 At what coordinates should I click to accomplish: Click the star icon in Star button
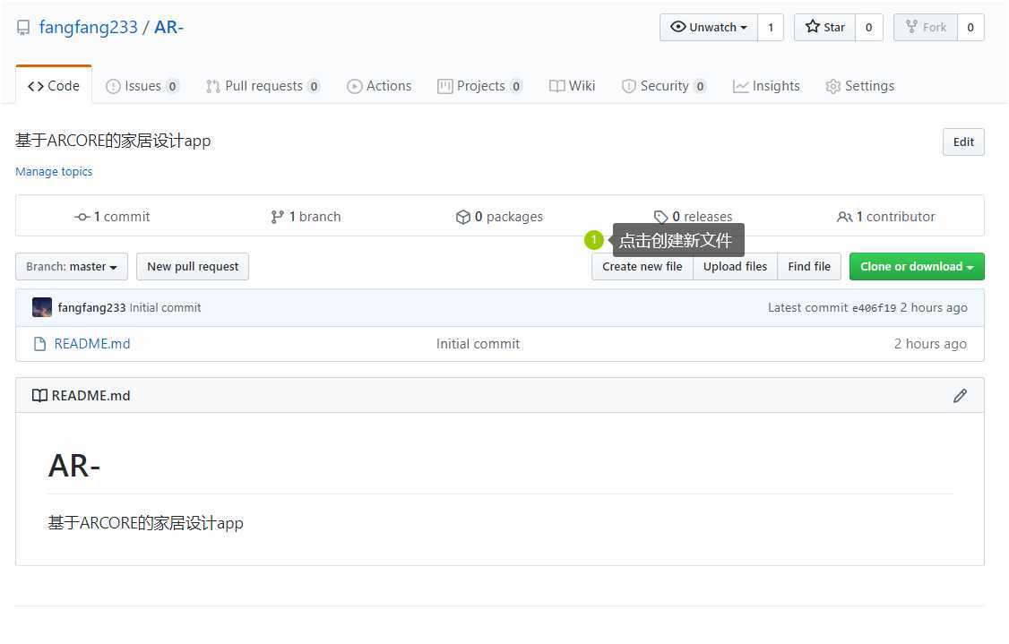[813, 26]
